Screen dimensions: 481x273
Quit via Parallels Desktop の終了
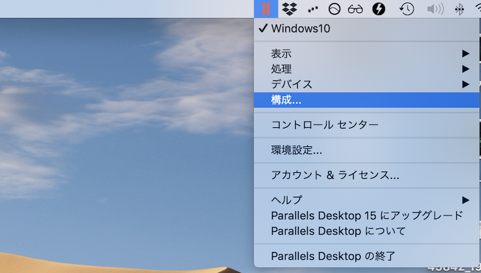333,256
